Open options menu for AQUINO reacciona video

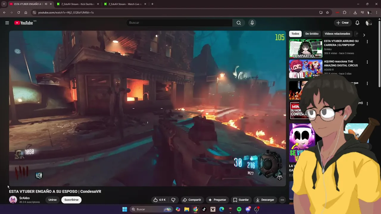click(x=367, y=62)
